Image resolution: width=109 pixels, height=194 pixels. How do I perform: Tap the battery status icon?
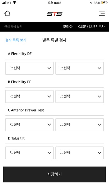(x=104, y=3)
